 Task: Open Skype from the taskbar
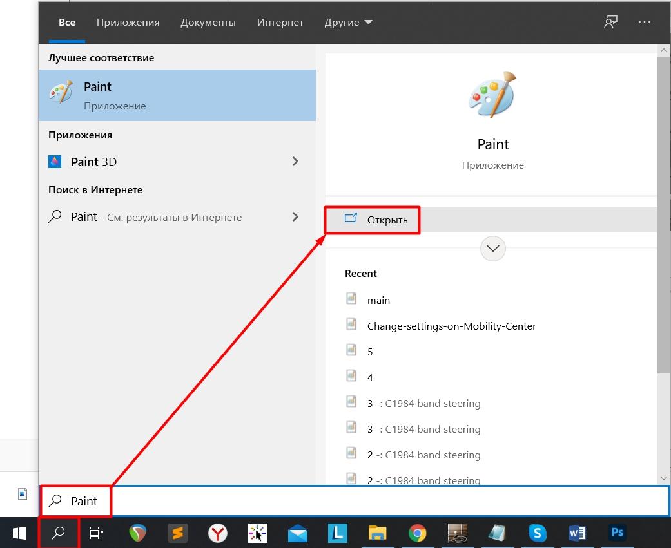click(x=537, y=533)
